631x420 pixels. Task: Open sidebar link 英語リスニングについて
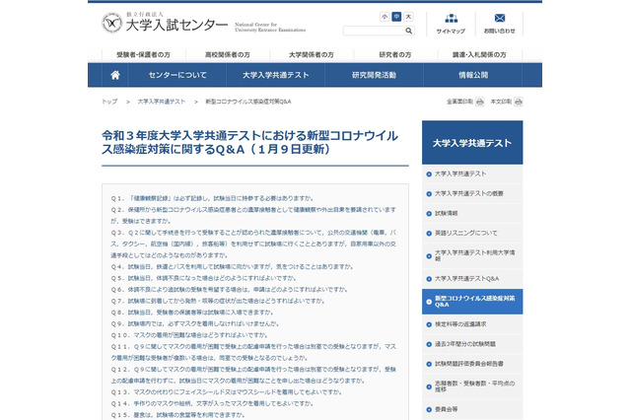(x=472, y=233)
